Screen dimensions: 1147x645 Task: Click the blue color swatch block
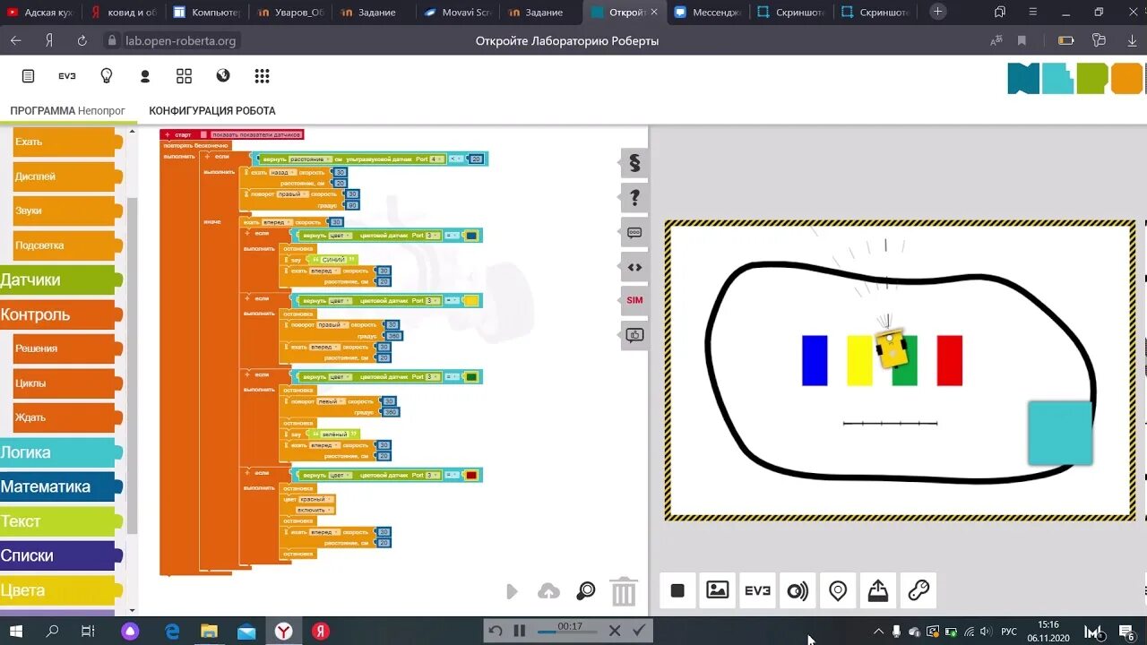(x=471, y=236)
